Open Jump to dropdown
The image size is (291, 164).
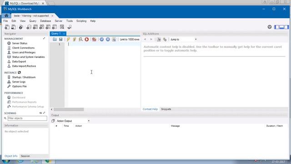(183, 39)
